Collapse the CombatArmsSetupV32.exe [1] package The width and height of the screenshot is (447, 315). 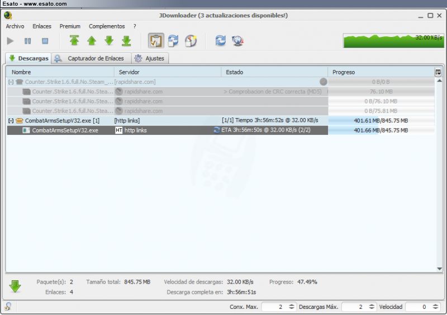[x=11, y=121]
